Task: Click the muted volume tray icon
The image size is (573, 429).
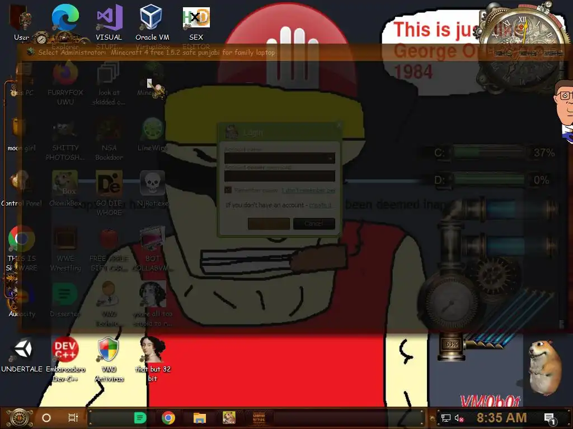Action: (x=459, y=418)
